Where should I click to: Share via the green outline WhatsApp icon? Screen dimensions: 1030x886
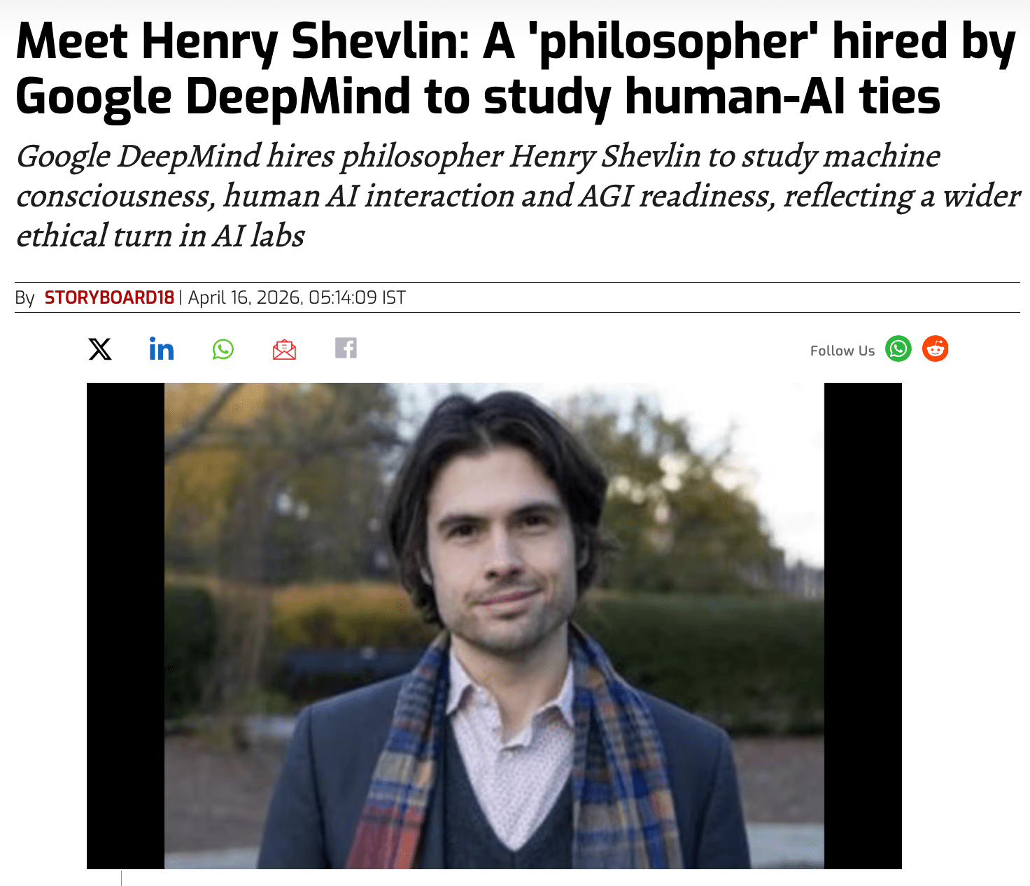[223, 349]
